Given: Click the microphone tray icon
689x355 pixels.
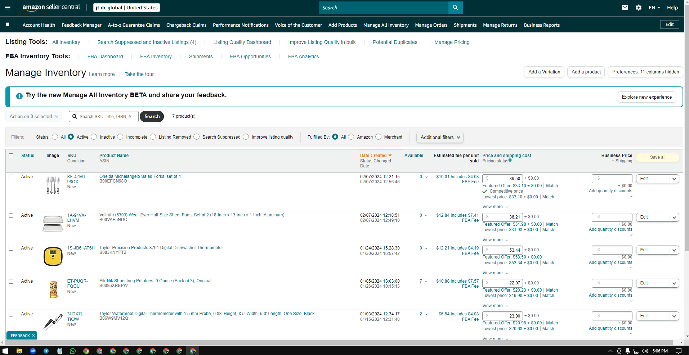Looking at the screenshot, I should (627, 351).
